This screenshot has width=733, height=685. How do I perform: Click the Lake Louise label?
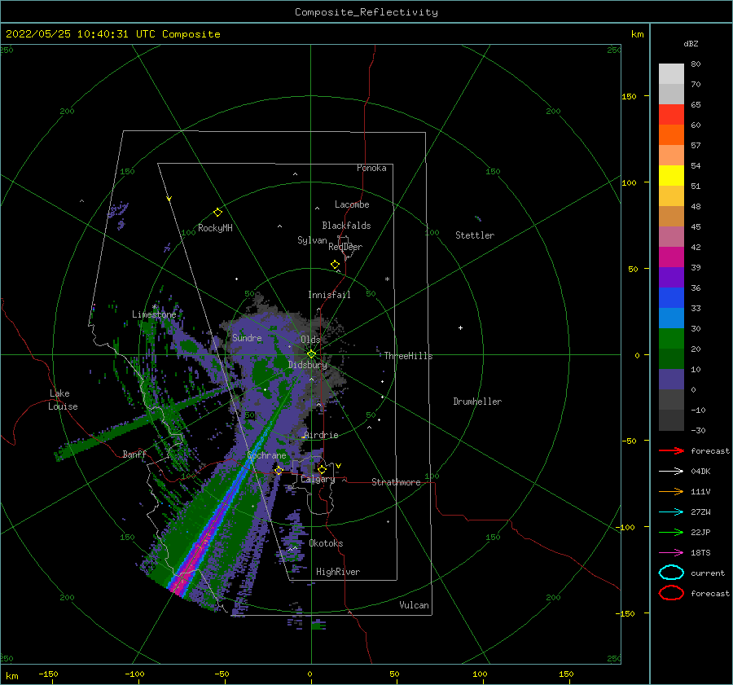click(x=63, y=400)
